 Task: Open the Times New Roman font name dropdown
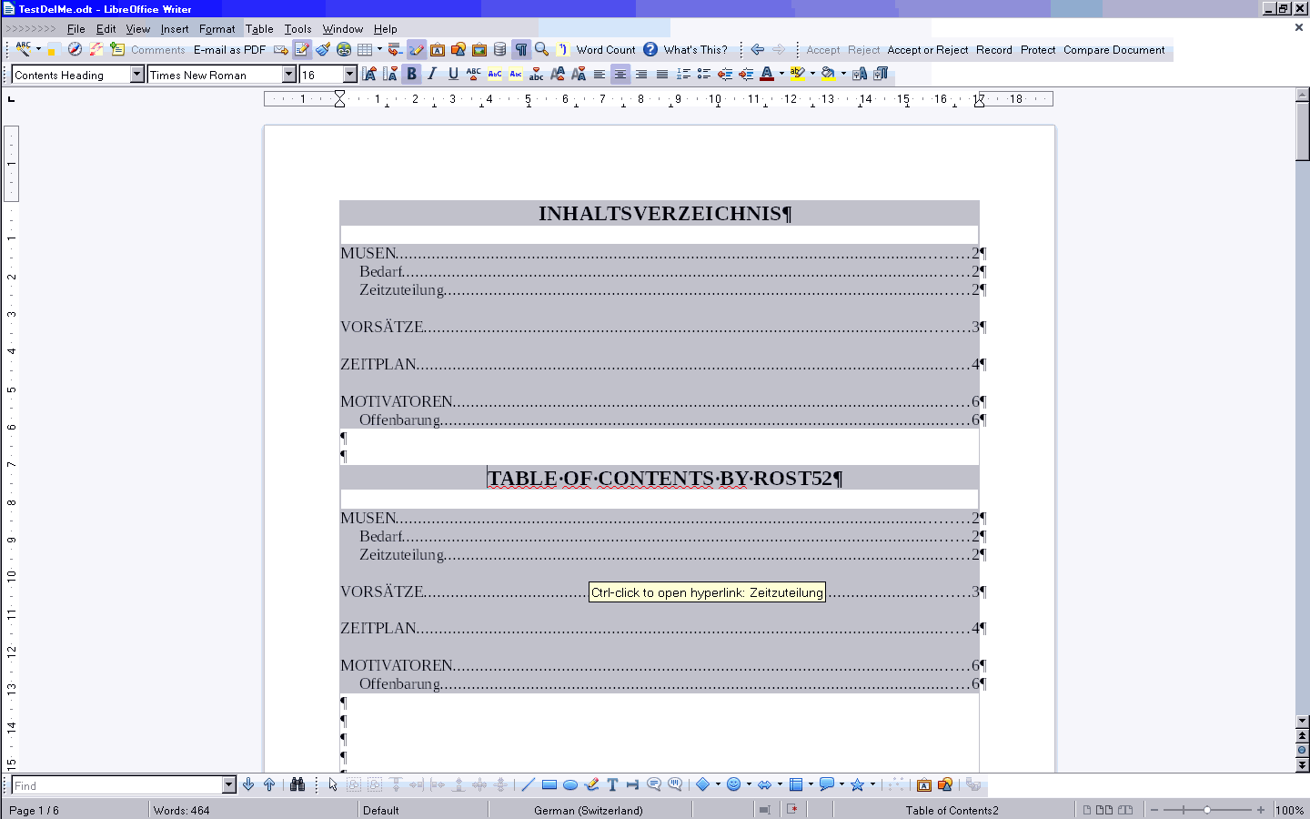pos(290,74)
